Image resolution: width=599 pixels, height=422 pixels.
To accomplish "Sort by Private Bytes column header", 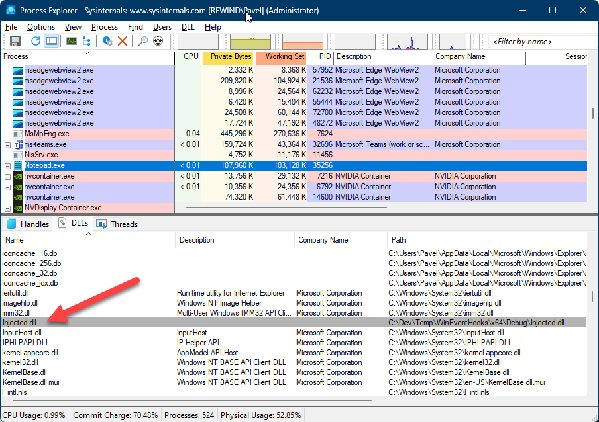I will coord(228,56).
